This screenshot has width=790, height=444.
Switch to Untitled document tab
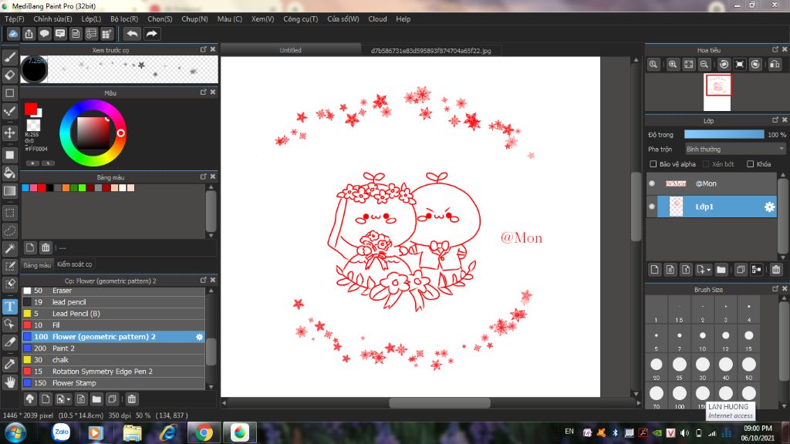(291, 50)
